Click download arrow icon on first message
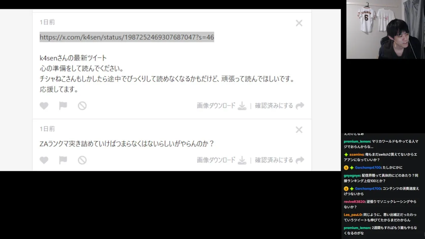Viewport: 425px width, 239px height. click(242, 106)
